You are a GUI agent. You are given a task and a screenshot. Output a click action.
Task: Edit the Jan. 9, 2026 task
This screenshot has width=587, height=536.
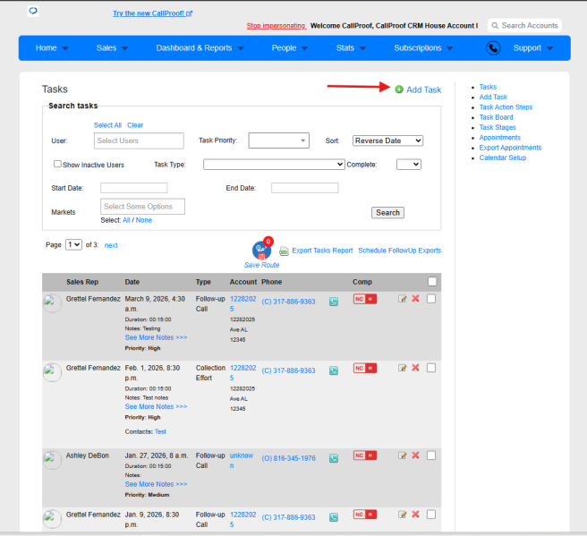coord(402,515)
